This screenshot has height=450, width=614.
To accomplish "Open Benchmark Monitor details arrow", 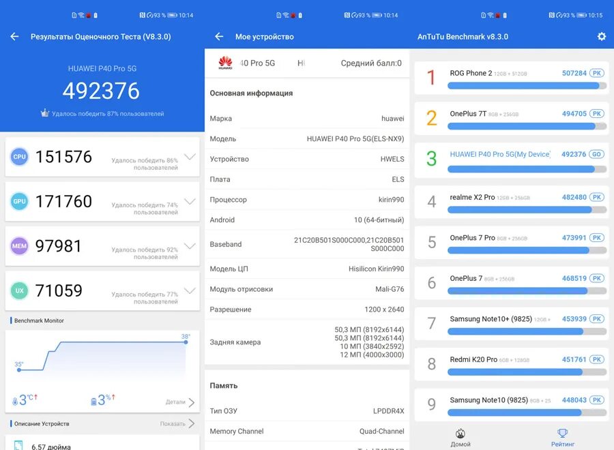I will coord(191,402).
